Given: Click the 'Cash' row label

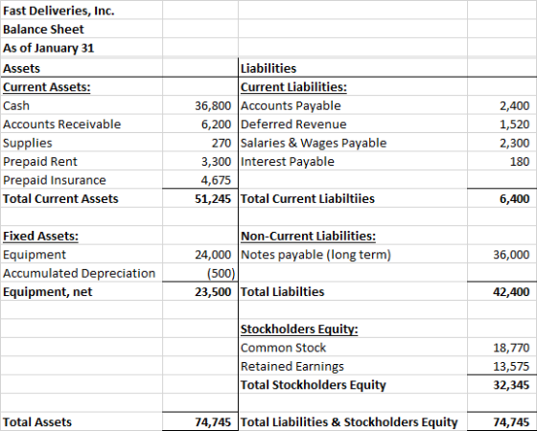Looking at the screenshot, I should [16, 105].
